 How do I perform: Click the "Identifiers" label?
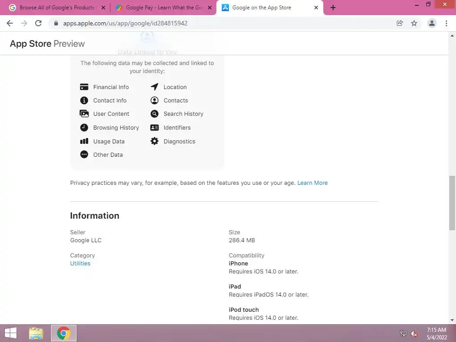click(177, 127)
